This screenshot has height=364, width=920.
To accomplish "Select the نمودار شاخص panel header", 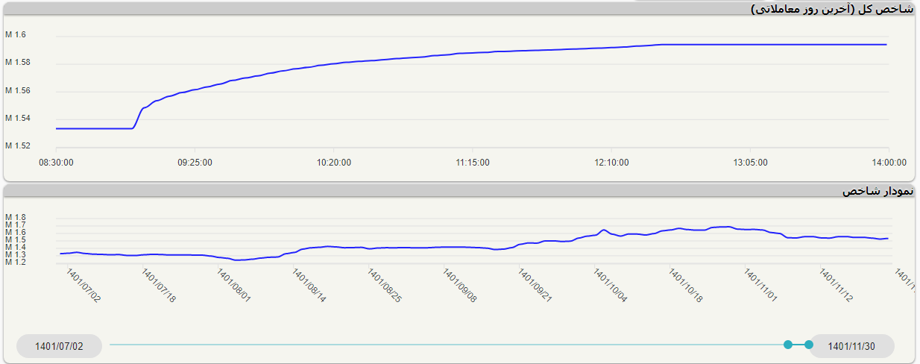I will (878, 192).
